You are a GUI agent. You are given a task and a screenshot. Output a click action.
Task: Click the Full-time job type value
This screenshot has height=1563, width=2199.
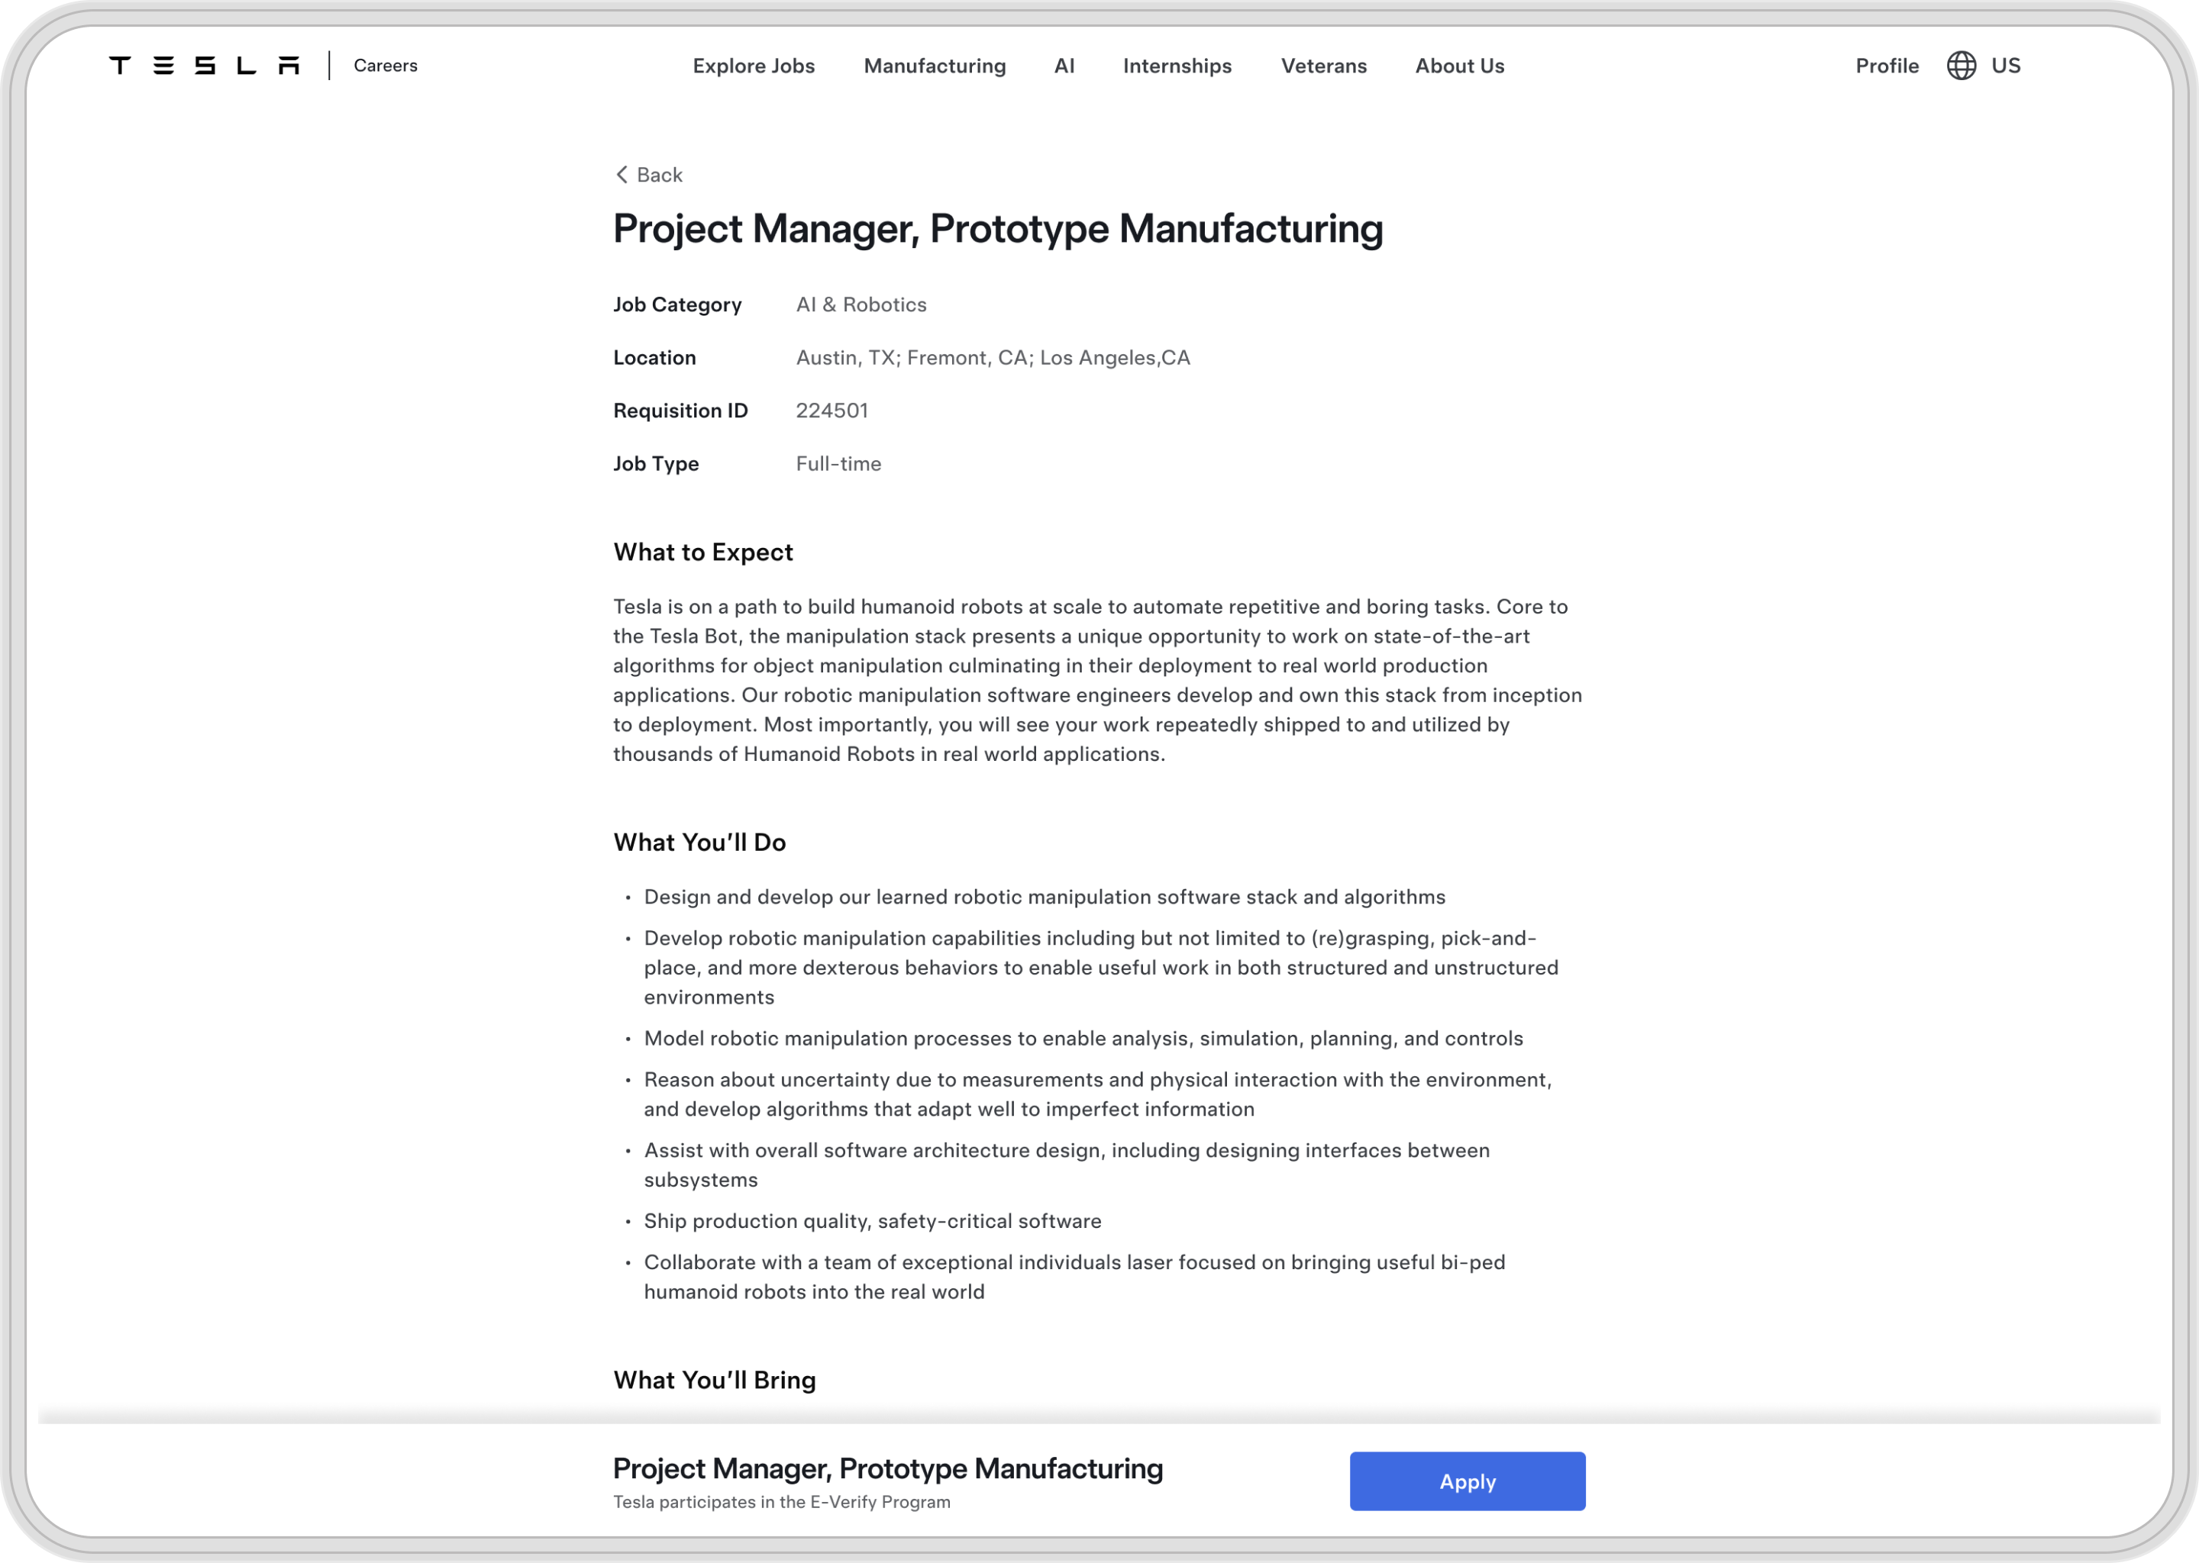tap(838, 463)
